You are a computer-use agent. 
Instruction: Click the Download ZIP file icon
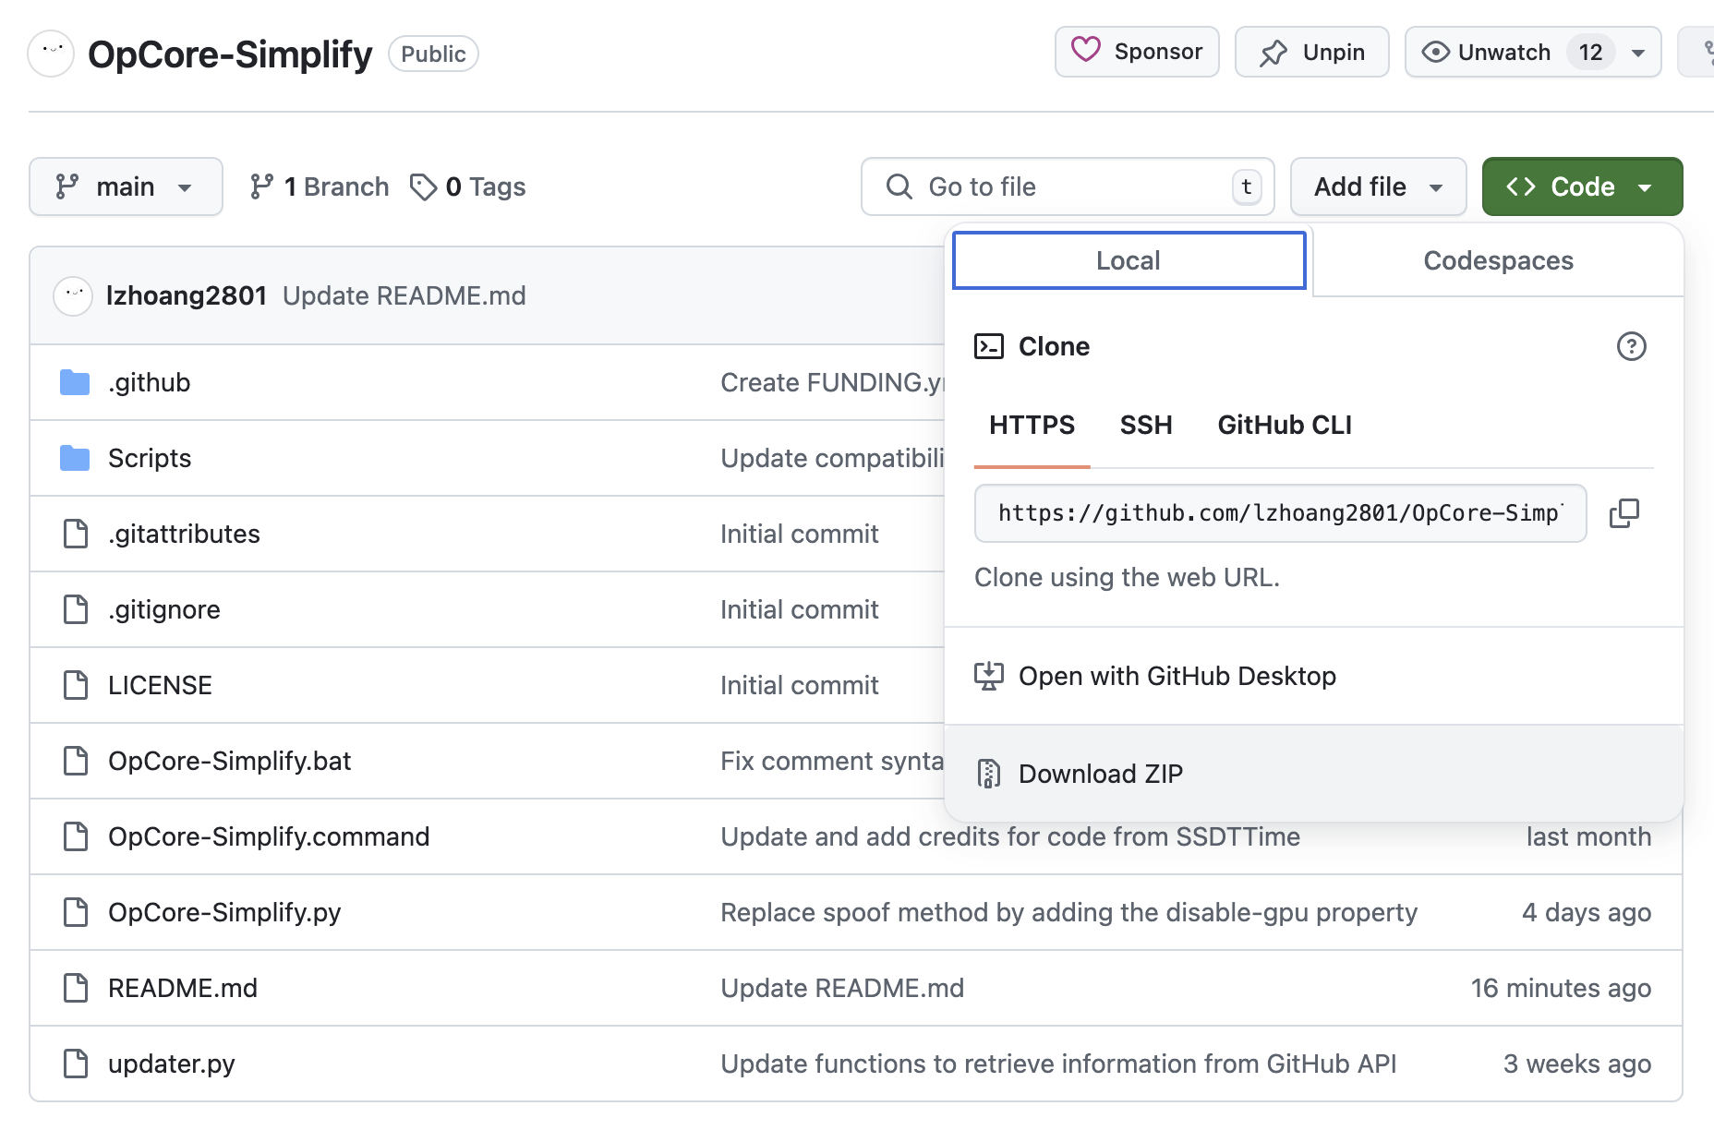click(988, 774)
